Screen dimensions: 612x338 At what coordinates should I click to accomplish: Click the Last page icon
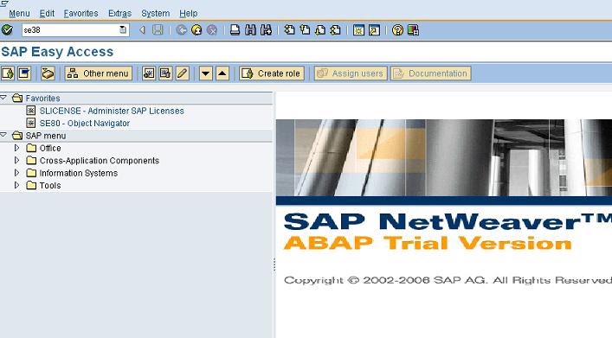point(336,30)
